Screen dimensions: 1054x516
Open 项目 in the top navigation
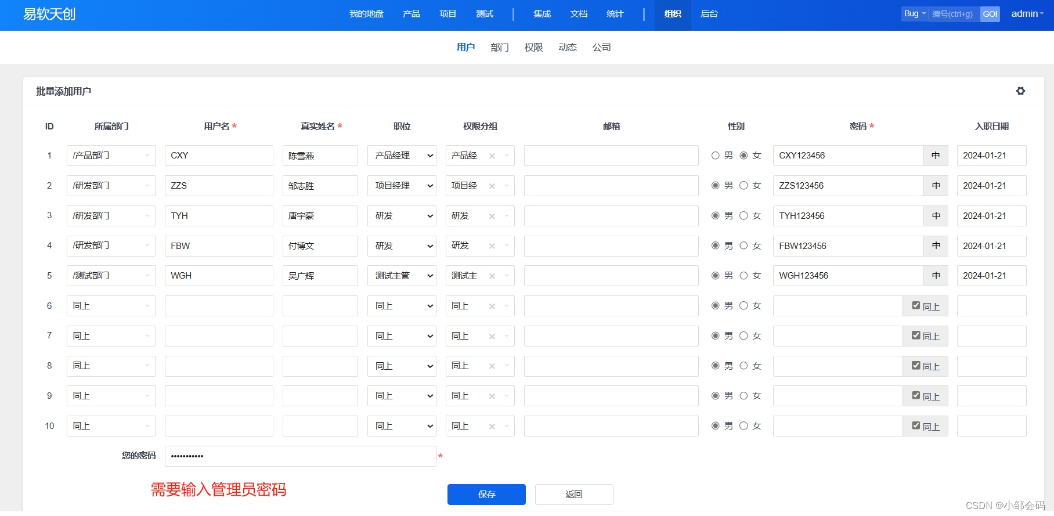coord(448,14)
